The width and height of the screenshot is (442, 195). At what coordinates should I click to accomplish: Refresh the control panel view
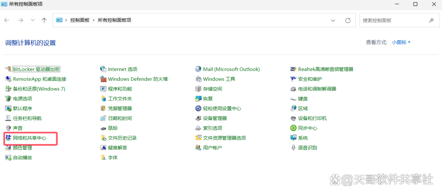tap(348, 20)
